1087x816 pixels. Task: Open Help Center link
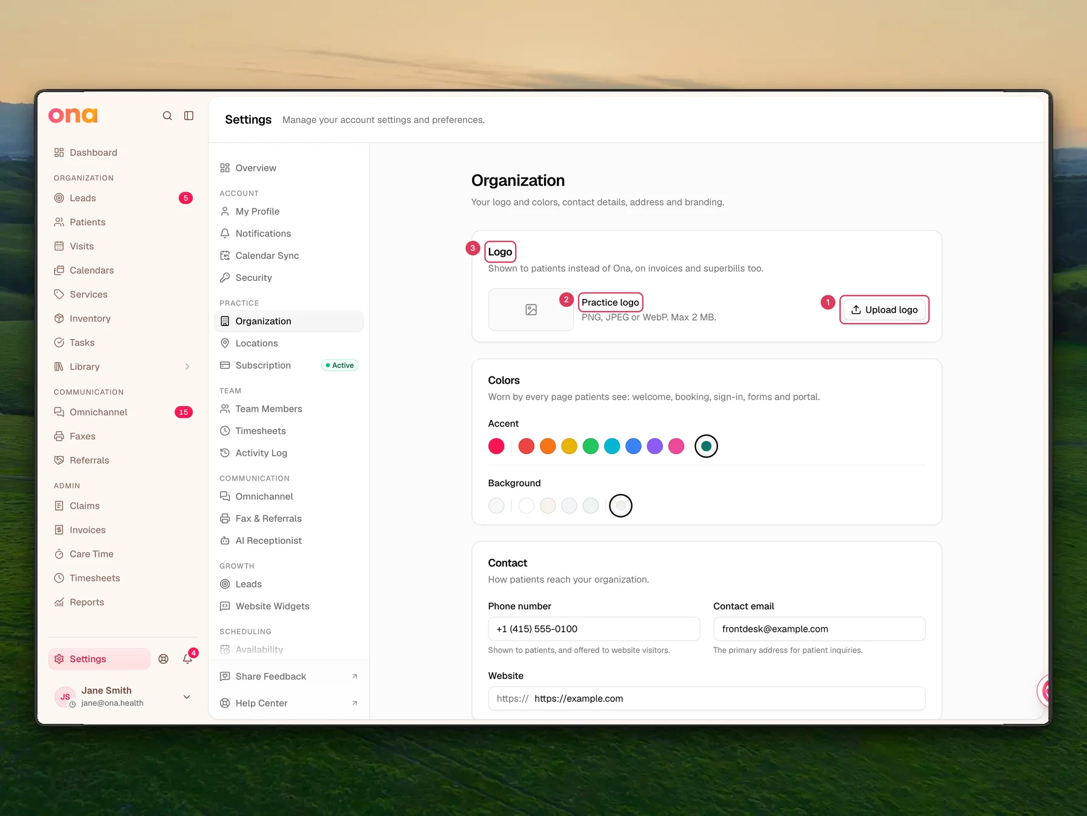pyautogui.click(x=289, y=703)
